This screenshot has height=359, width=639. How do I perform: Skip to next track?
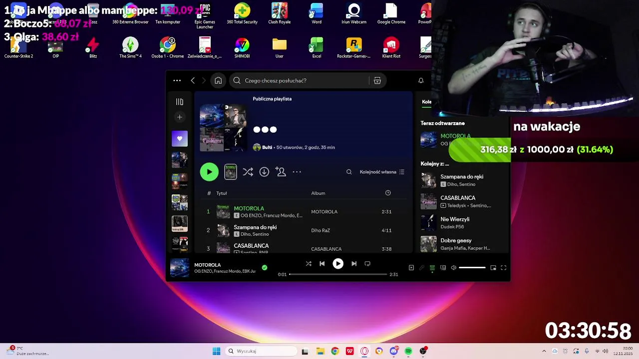pyautogui.click(x=354, y=264)
